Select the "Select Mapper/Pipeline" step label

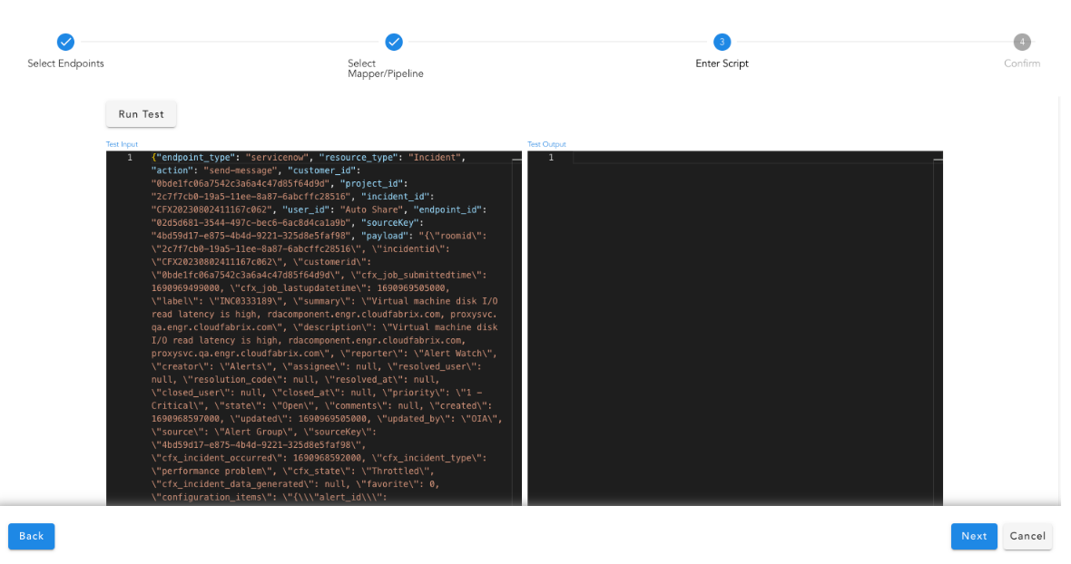click(x=385, y=69)
